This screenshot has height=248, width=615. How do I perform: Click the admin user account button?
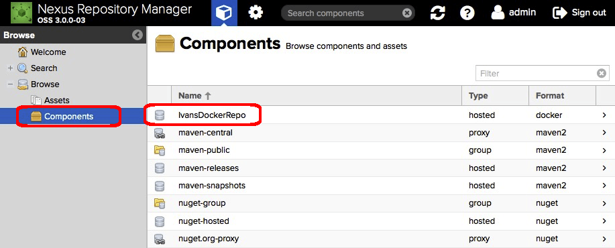[514, 13]
